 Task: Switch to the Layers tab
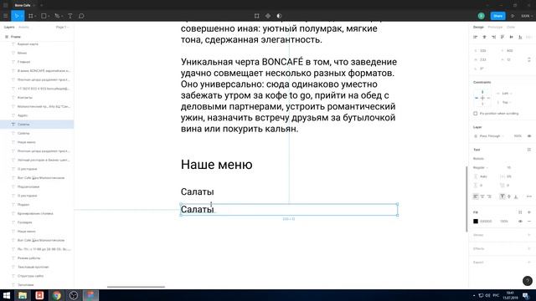click(x=9, y=27)
